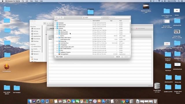Viewport: 185px width, 104px height.
Task: Select the MVN folder row
Action: point(92,50)
